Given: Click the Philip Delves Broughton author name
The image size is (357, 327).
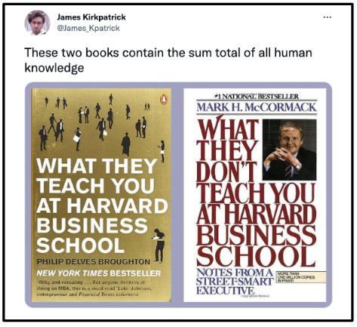Looking at the screenshot, I should [94, 261].
